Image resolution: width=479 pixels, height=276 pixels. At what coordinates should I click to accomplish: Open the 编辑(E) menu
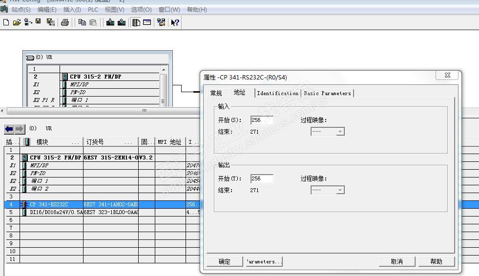point(47,10)
